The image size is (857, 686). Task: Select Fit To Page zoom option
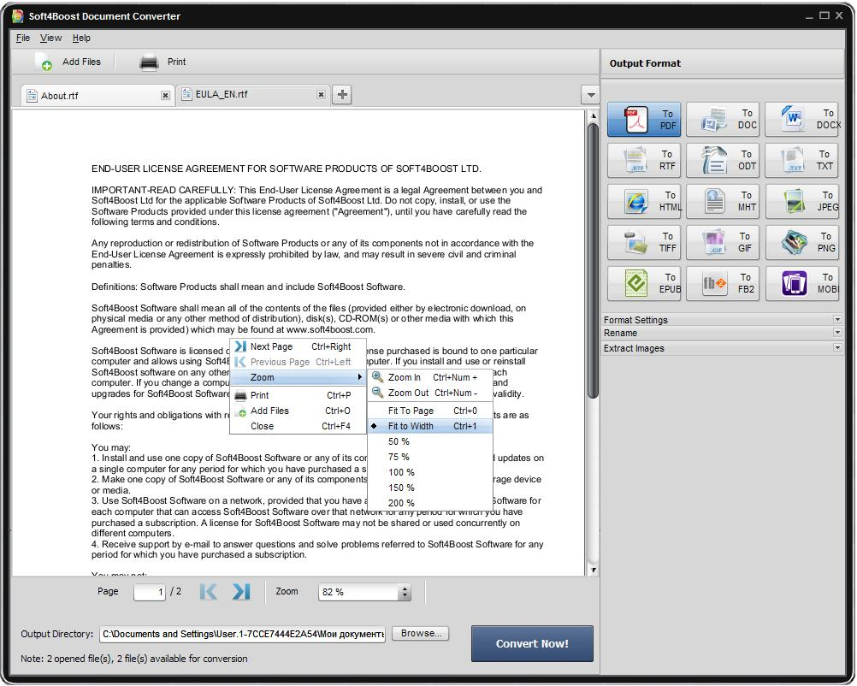coord(430,411)
